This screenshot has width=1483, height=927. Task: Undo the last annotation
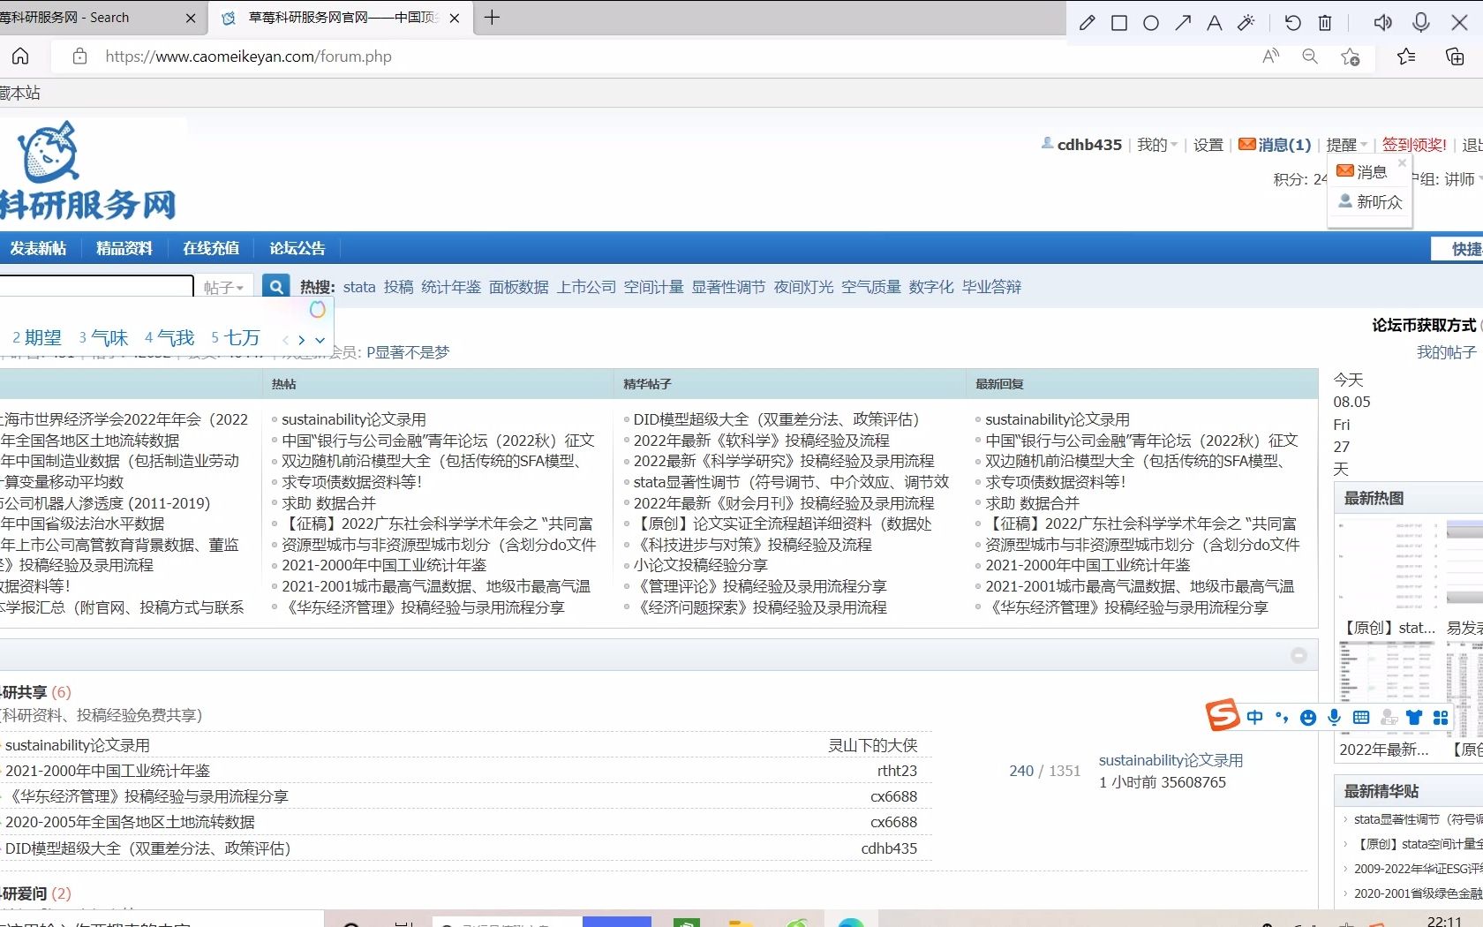pos(1292,23)
